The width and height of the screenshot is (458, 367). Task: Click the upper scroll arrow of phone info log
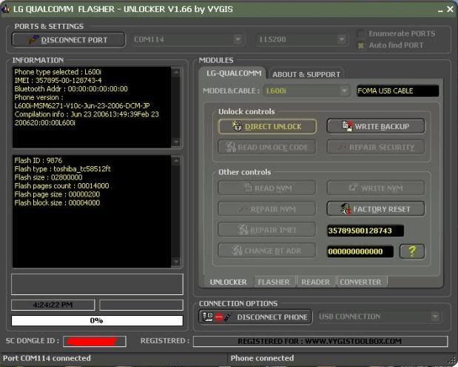click(x=176, y=72)
